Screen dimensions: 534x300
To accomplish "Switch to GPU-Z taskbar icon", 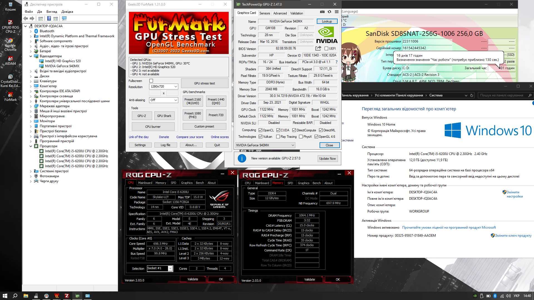I will point(77,296).
